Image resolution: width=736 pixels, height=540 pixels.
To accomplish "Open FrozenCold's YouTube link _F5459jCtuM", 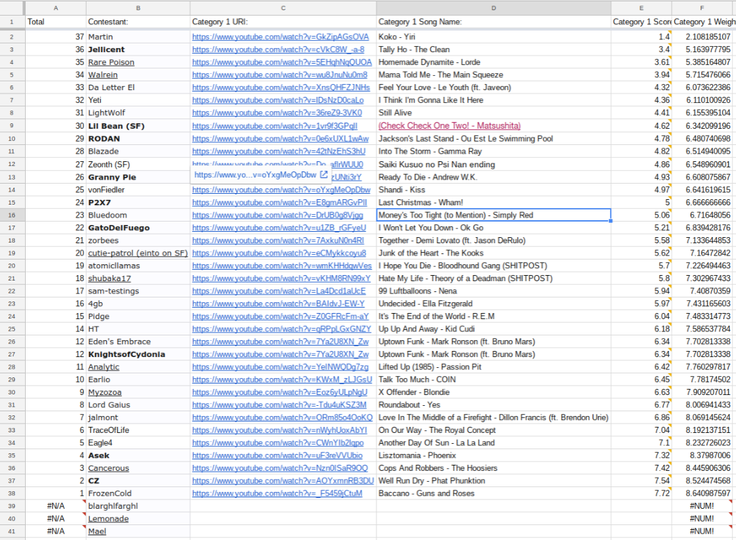I will click(x=277, y=493).
